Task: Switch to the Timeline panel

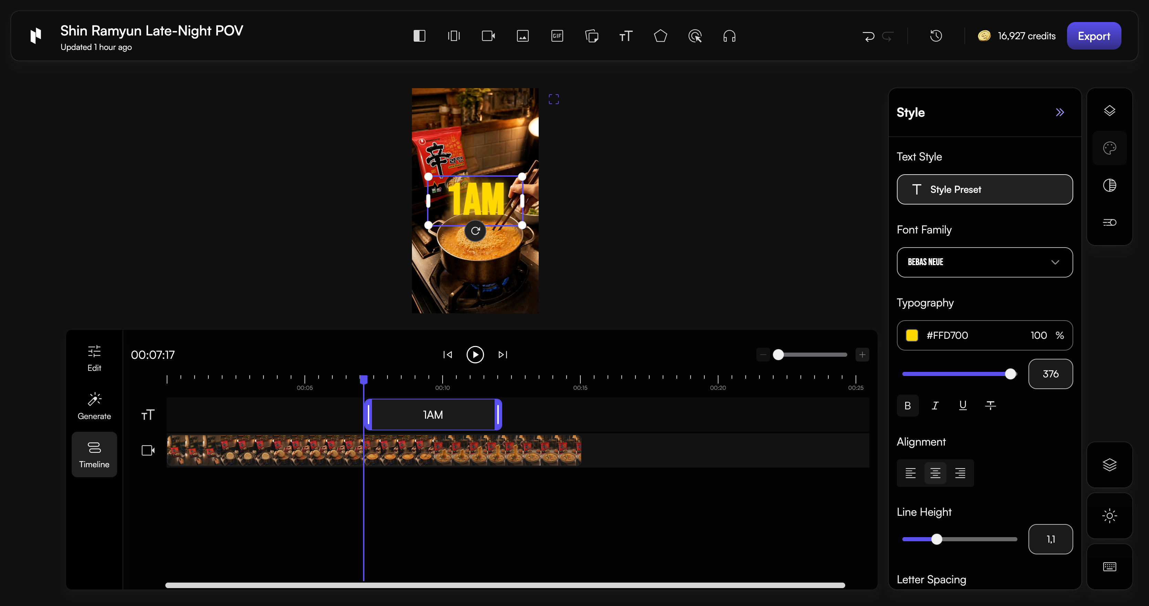Action: [x=94, y=454]
